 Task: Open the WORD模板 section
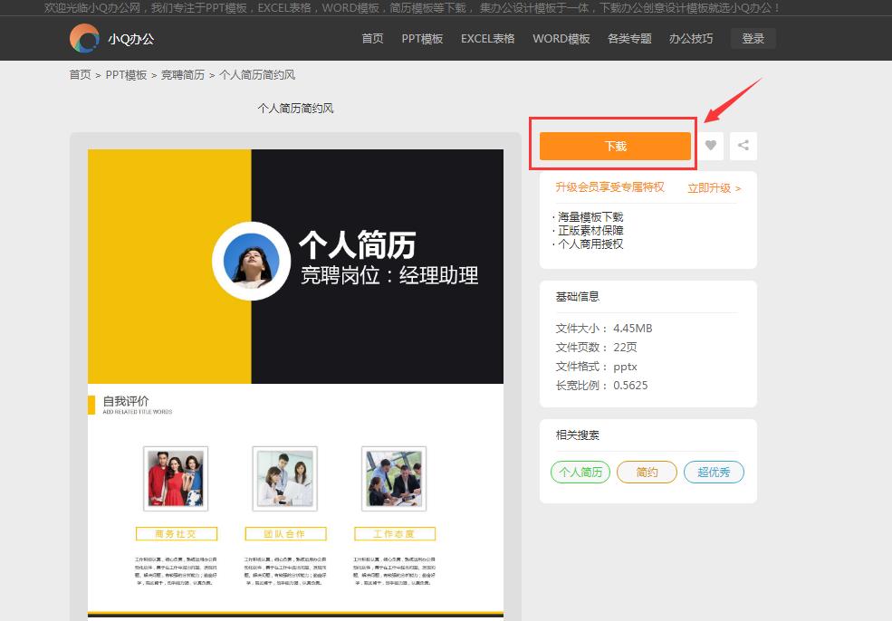click(x=561, y=38)
